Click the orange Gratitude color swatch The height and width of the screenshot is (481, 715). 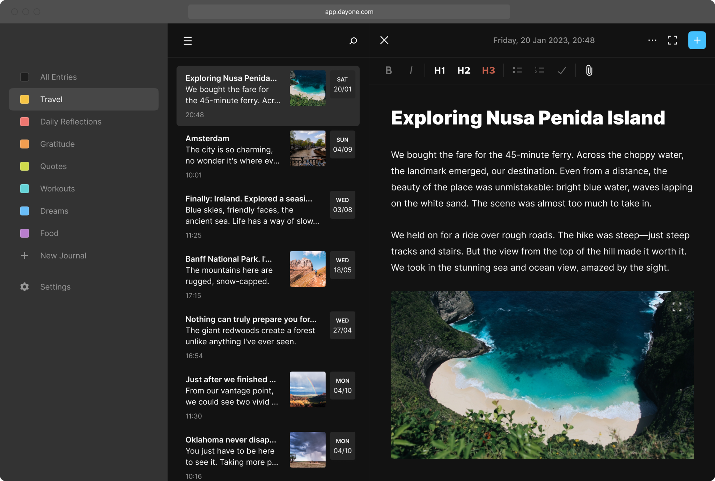click(24, 144)
